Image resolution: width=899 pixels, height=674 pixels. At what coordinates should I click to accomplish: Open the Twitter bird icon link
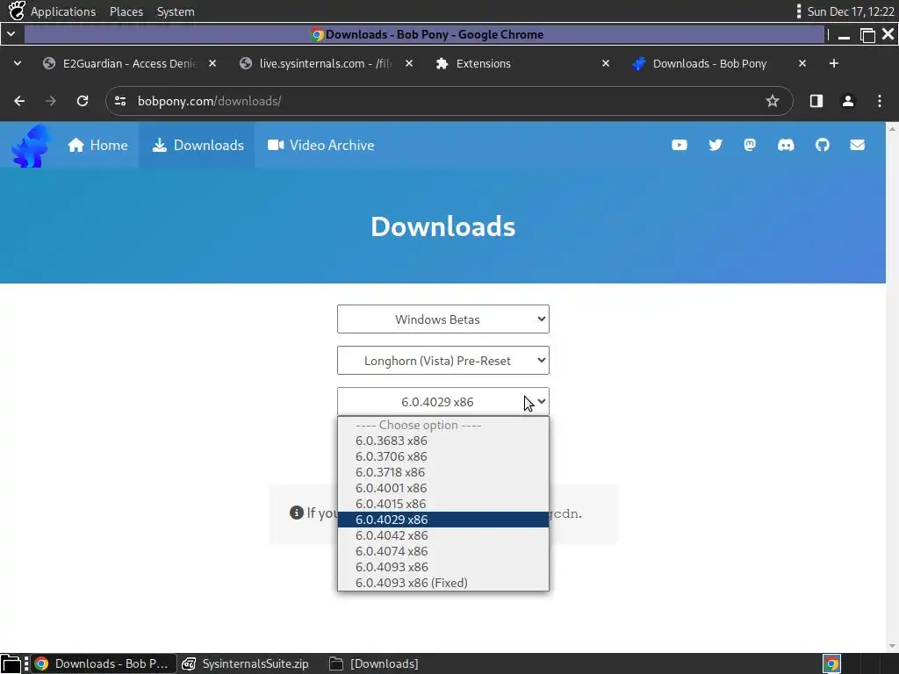tap(715, 145)
